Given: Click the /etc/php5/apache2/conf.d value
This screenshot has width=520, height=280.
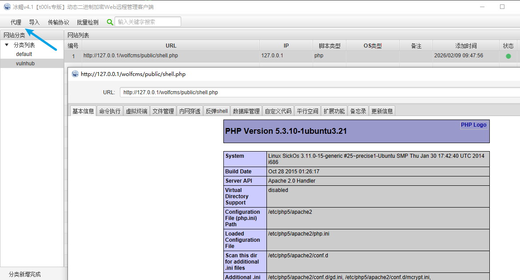Looking at the screenshot, I should (298, 256).
